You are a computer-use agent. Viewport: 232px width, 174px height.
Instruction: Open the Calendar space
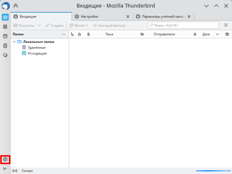(5, 36)
